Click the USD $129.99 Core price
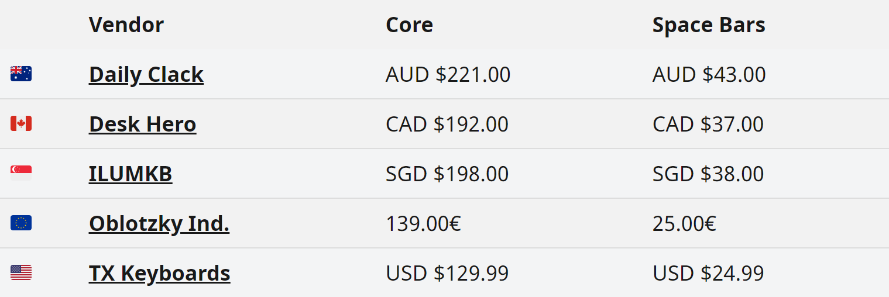This screenshot has height=297, width=889. [447, 274]
